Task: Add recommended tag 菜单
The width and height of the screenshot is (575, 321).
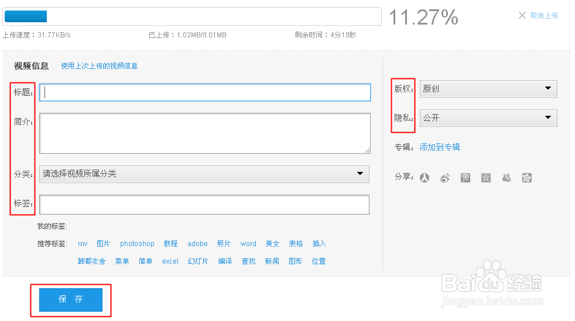Action: coord(122,261)
